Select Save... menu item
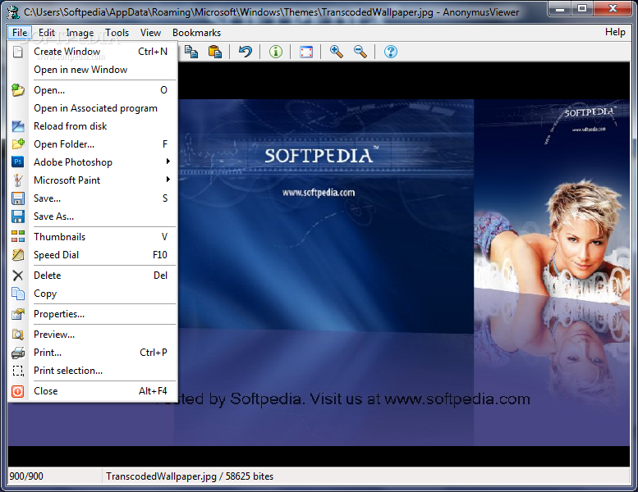 pyautogui.click(x=93, y=198)
